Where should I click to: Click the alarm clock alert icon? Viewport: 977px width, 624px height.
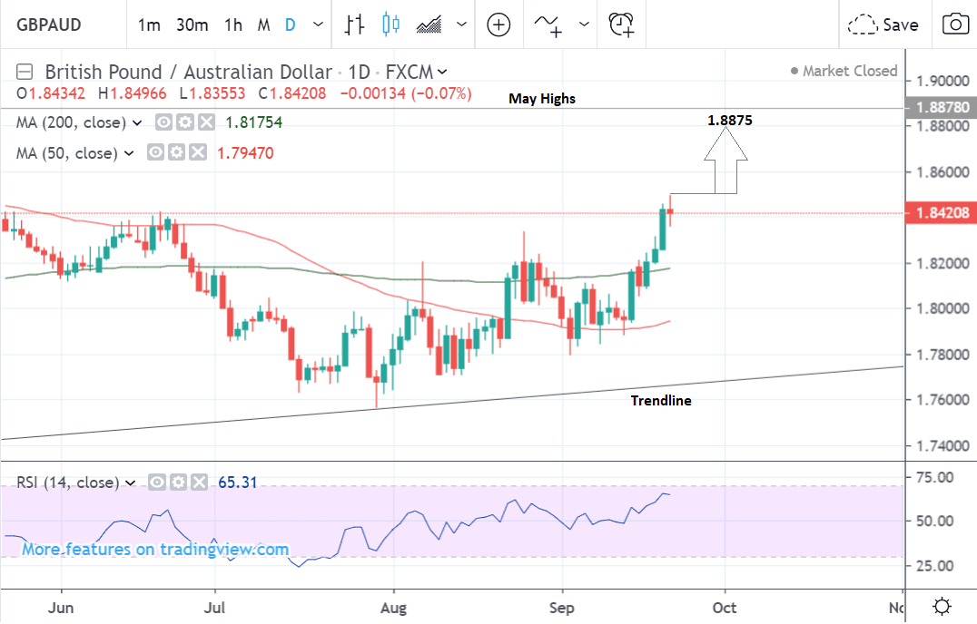point(622,24)
